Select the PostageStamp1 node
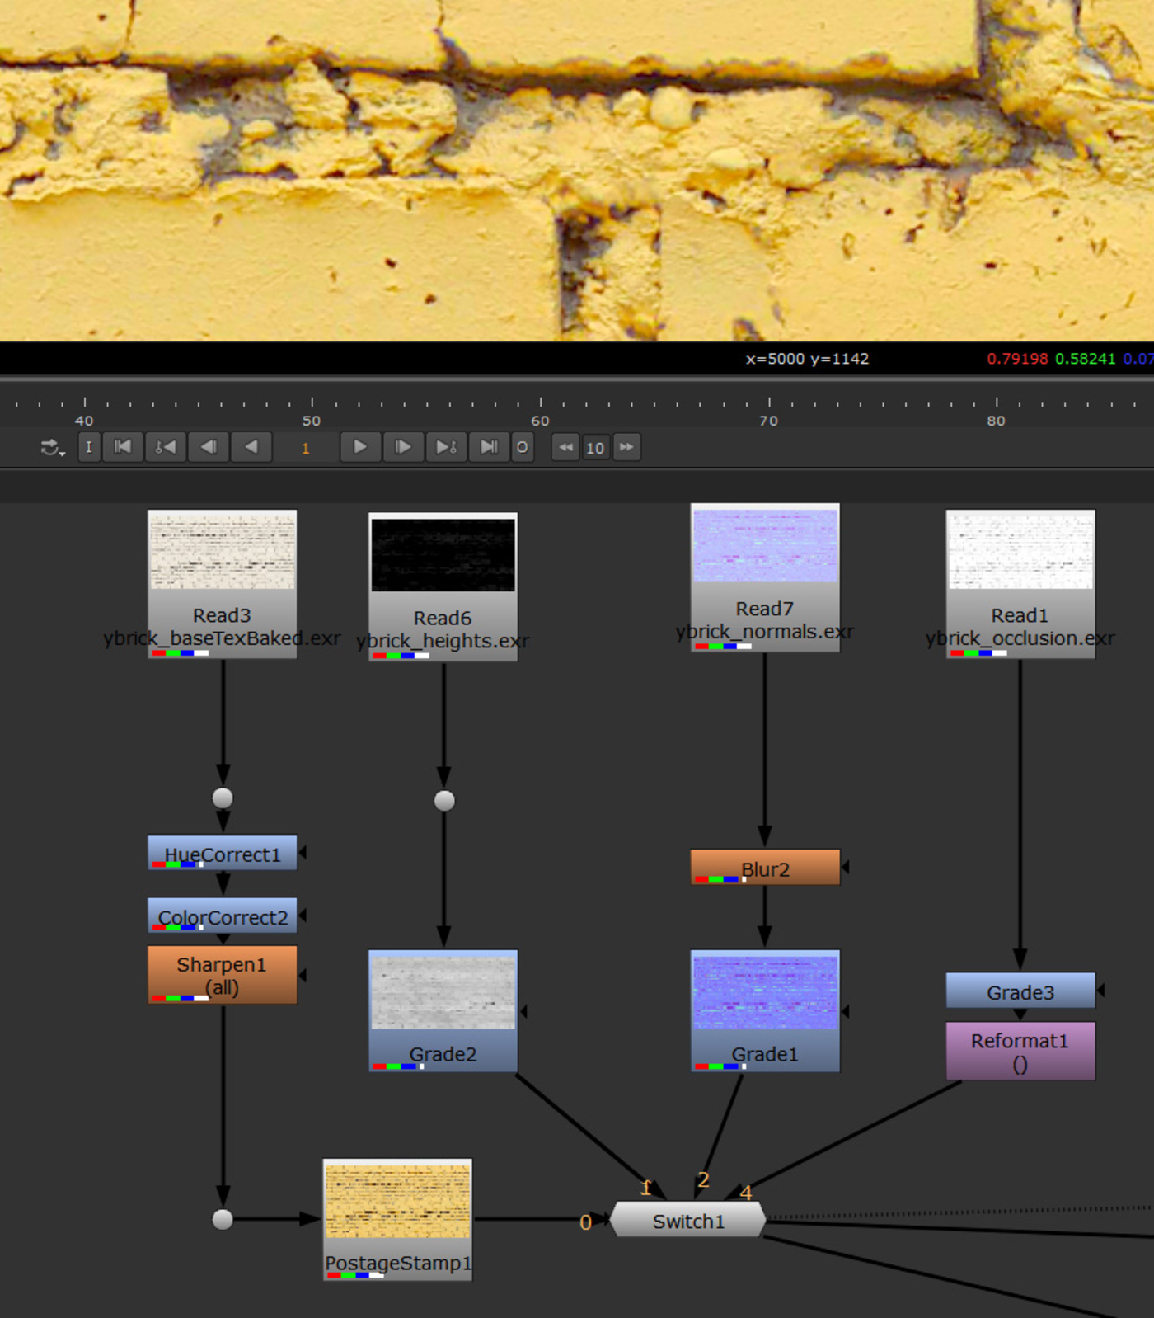This screenshot has width=1154, height=1318. 397,1220
